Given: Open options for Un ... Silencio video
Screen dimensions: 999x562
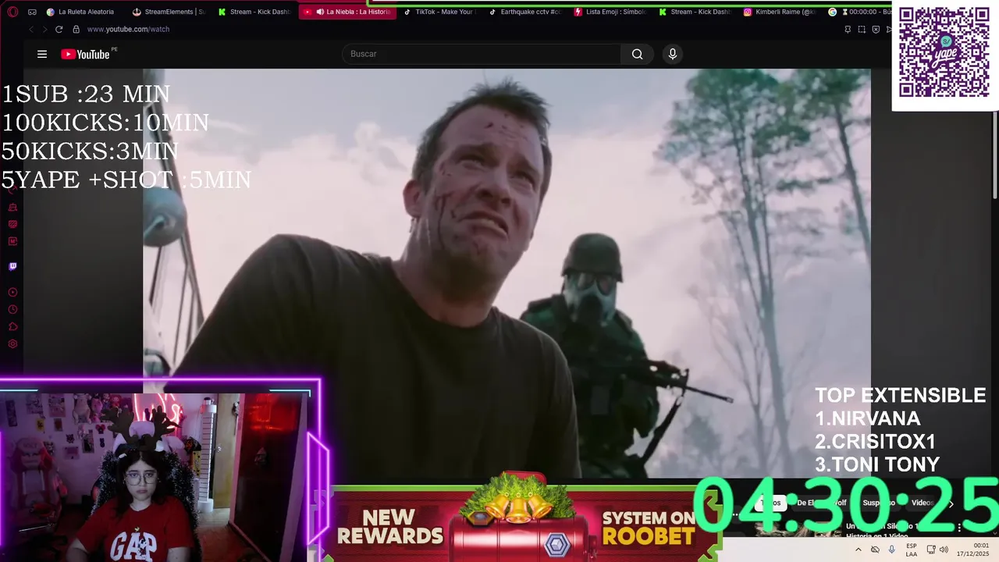Looking at the screenshot, I should pyautogui.click(x=959, y=528).
